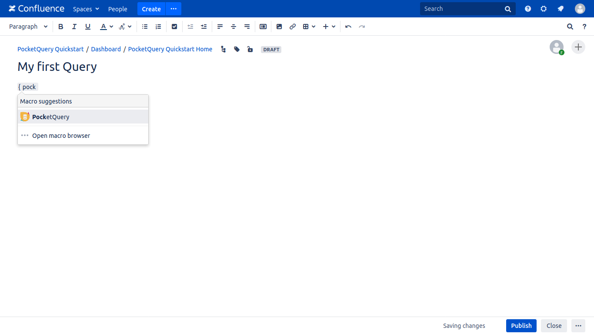Toggle italic text formatting

tap(74, 27)
